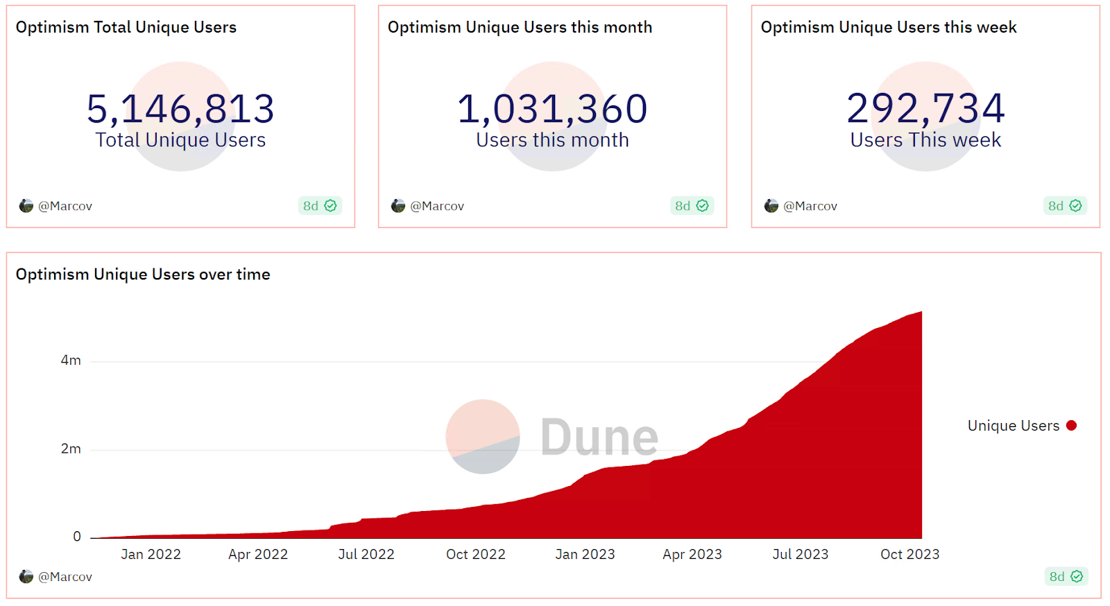Click the Oct 2023 x-axis label
1110x606 pixels.
(x=910, y=555)
